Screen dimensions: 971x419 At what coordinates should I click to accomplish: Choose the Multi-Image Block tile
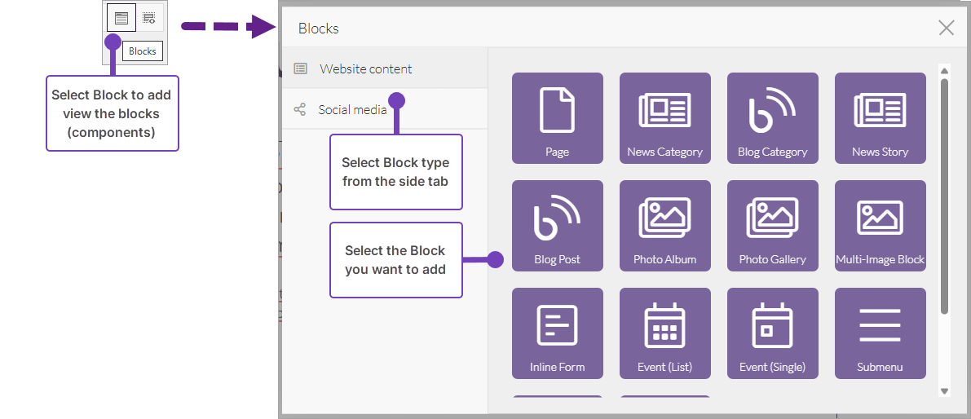(x=880, y=225)
